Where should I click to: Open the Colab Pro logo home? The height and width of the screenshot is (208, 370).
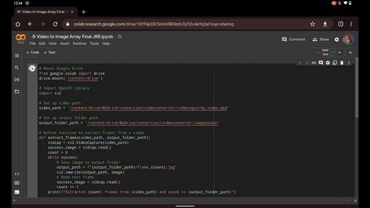21,39
